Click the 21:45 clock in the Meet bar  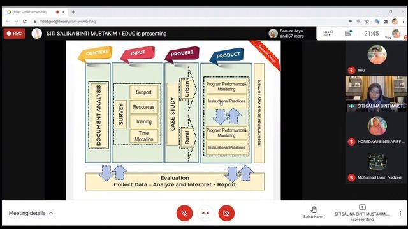pyautogui.click(x=371, y=34)
